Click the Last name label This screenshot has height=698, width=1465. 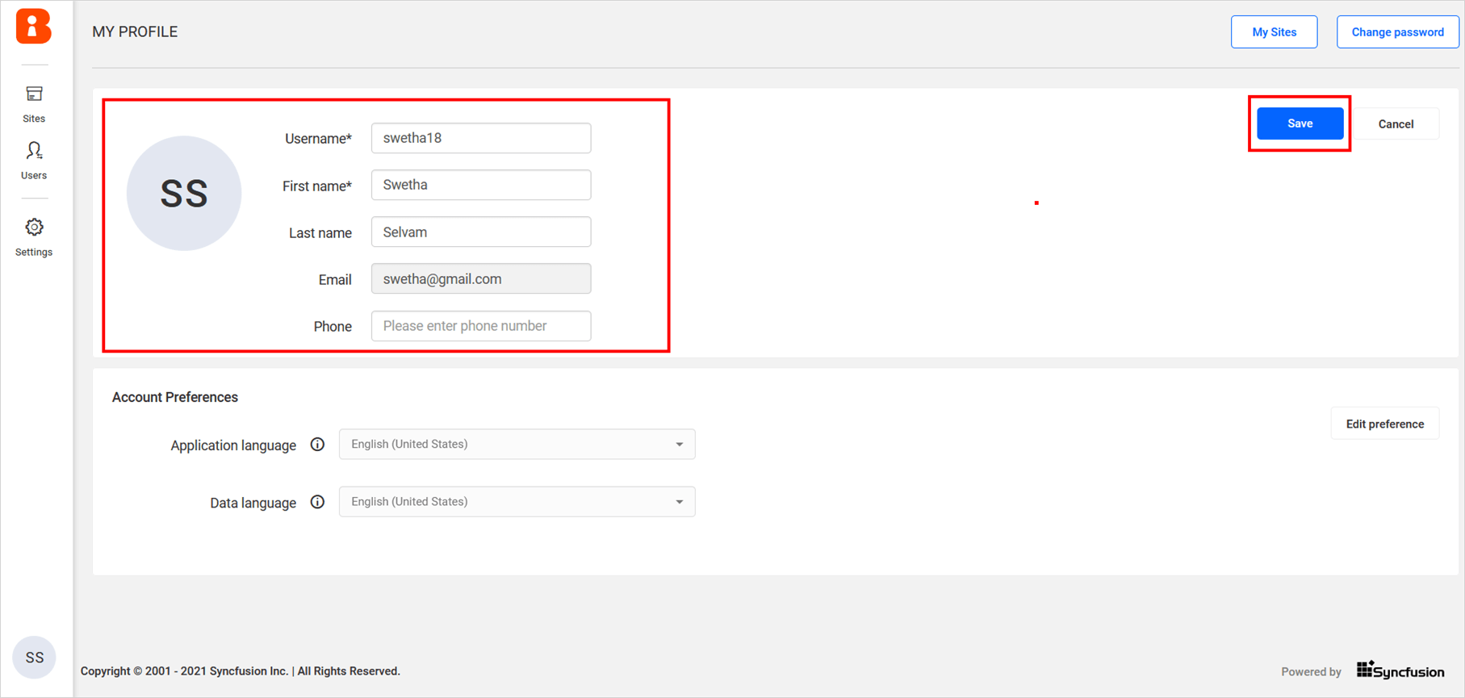(320, 233)
